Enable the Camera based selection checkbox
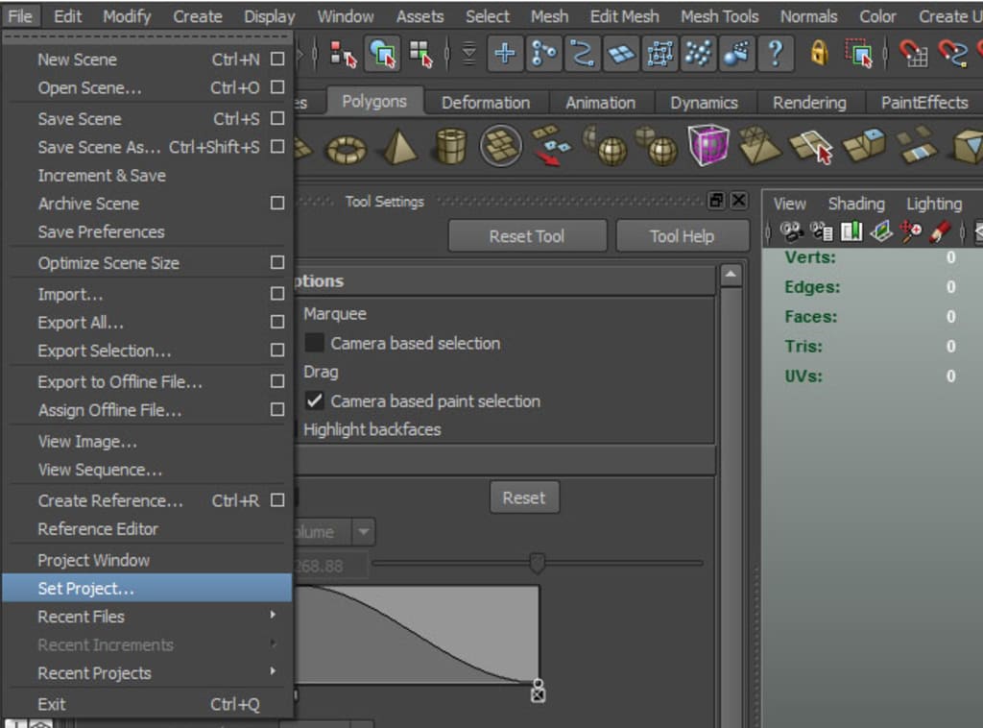The width and height of the screenshot is (983, 728). click(314, 343)
